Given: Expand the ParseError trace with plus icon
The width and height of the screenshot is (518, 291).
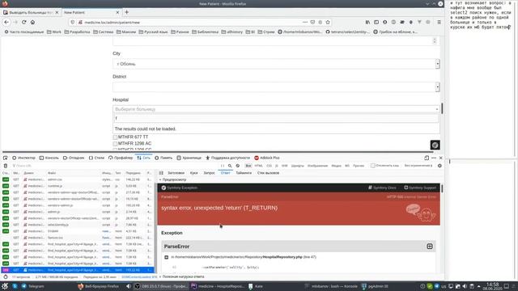Looking at the screenshot, I should pyautogui.click(x=430, y=247).
